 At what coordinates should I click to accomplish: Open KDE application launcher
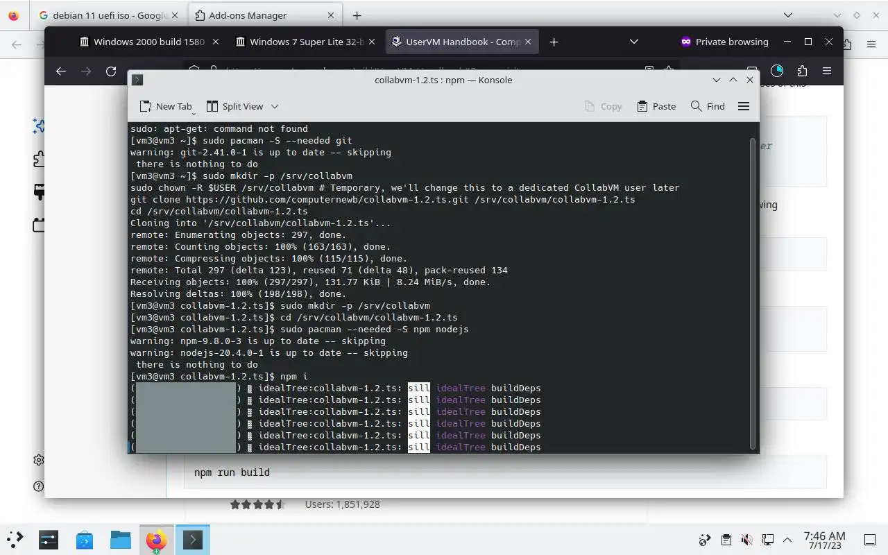tap(15, 539)
